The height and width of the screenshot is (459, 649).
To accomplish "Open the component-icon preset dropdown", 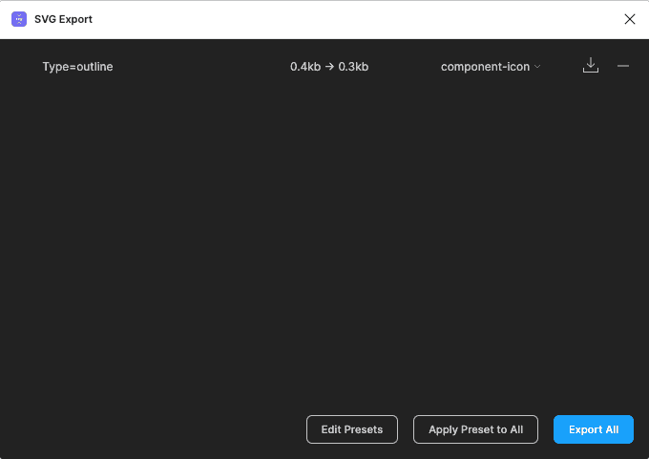I will tap(491, 67).
